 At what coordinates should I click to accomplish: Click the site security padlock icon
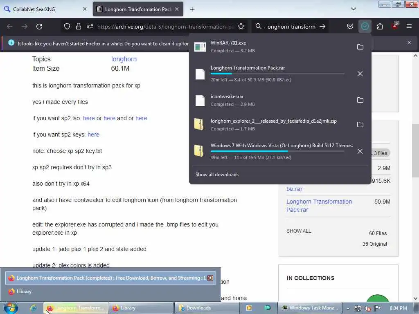78,26
